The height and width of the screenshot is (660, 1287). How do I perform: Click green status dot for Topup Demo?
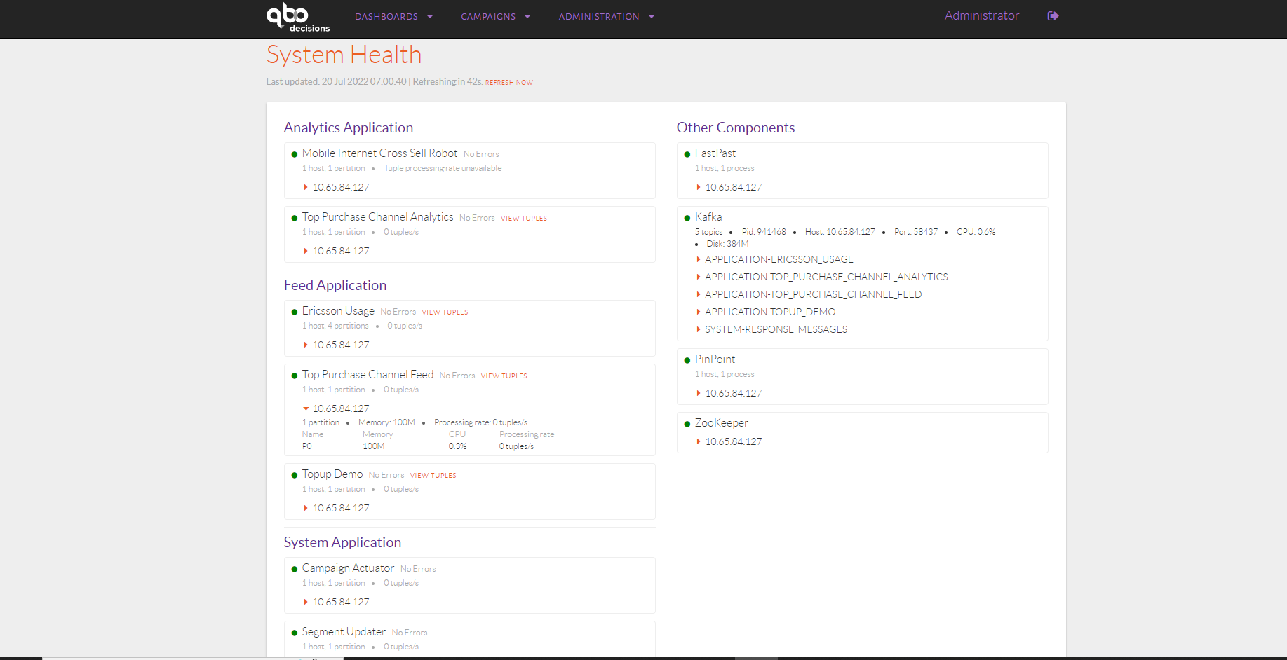coord(295,475)
